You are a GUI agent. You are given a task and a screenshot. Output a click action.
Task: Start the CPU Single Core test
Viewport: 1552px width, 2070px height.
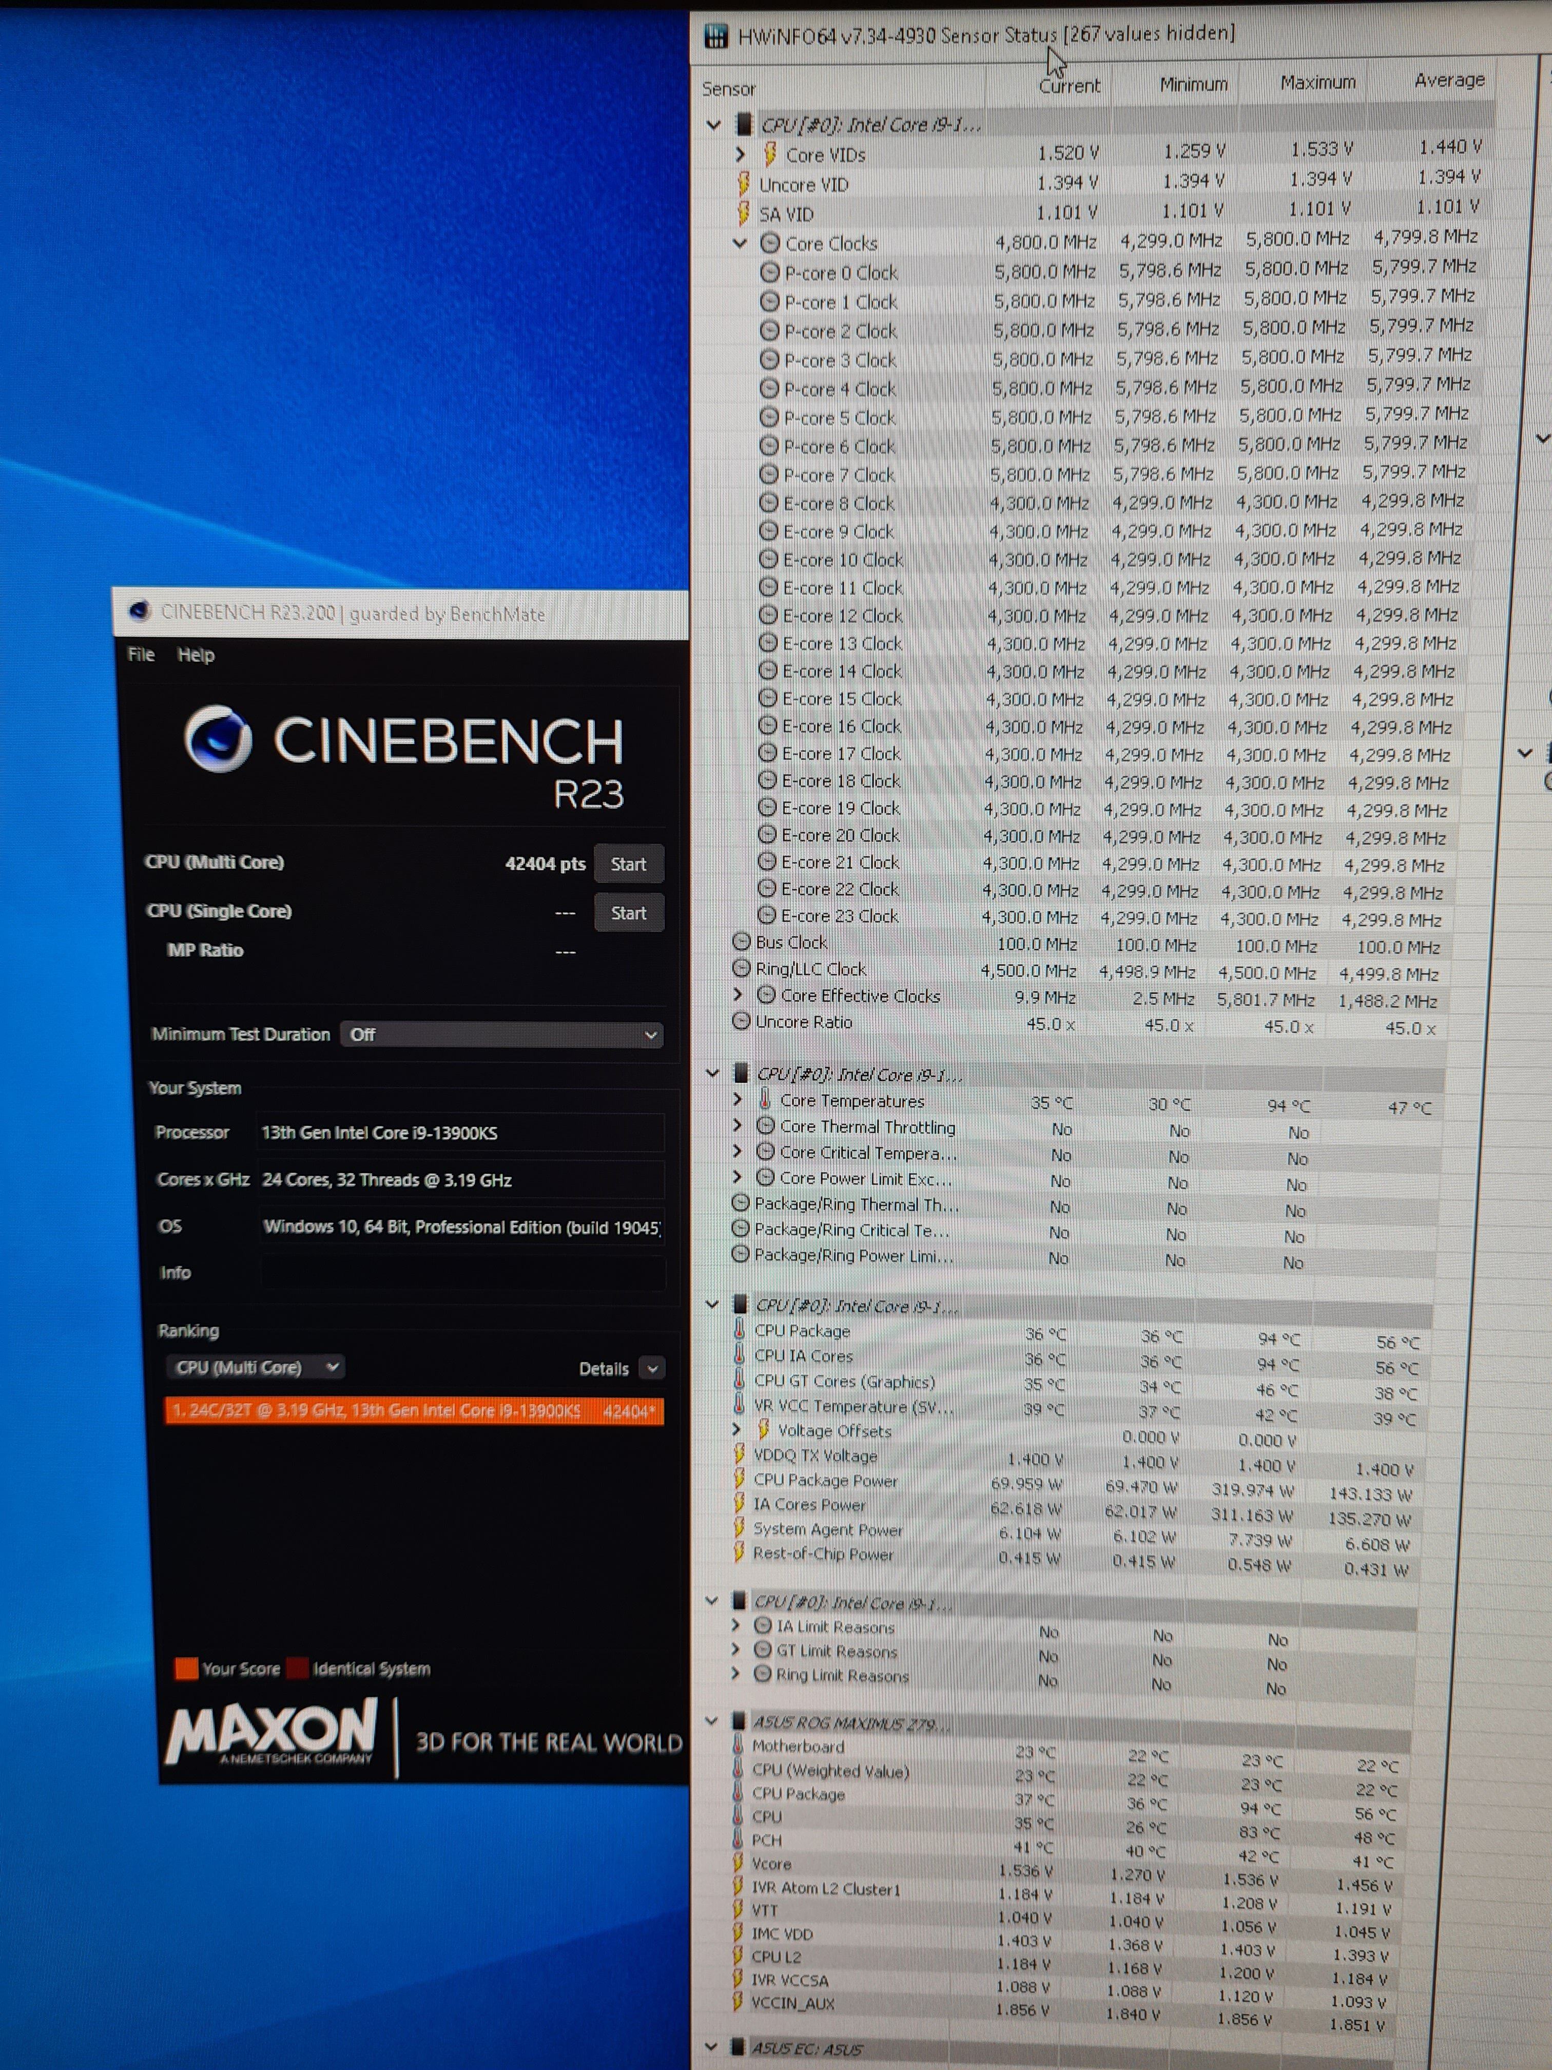tap(629, 912)
